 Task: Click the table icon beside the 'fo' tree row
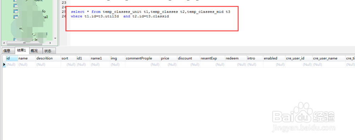(15, 11)
